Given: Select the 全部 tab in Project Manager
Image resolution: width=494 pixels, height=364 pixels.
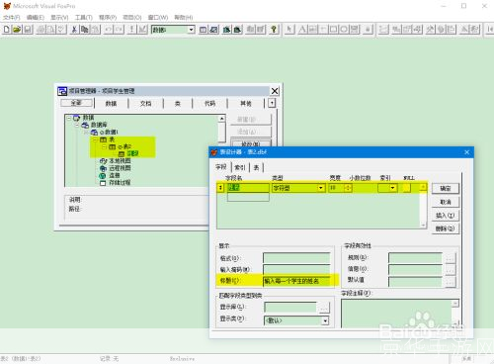Looking at the screenshot, I should [76, 103].
